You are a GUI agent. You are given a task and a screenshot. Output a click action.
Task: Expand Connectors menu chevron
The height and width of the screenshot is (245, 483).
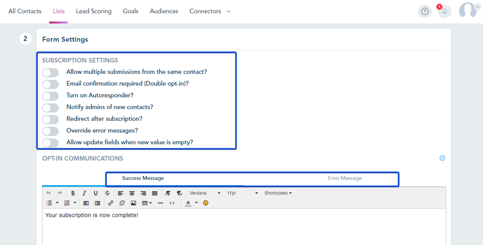tap(228, 12)
